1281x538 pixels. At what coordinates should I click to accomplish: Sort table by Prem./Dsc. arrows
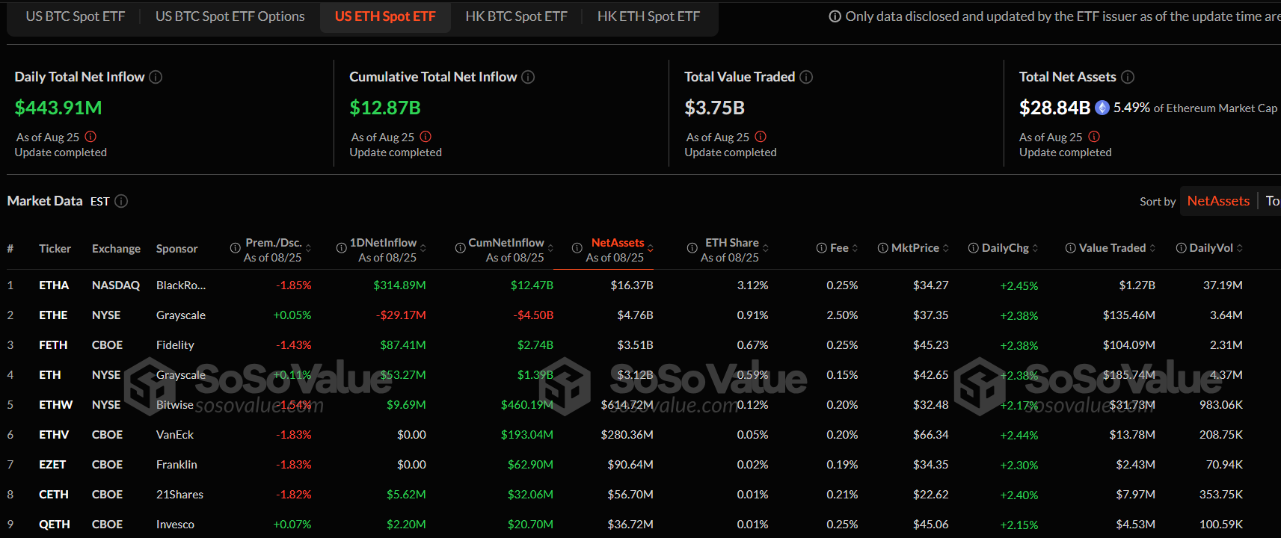[308, 248]
